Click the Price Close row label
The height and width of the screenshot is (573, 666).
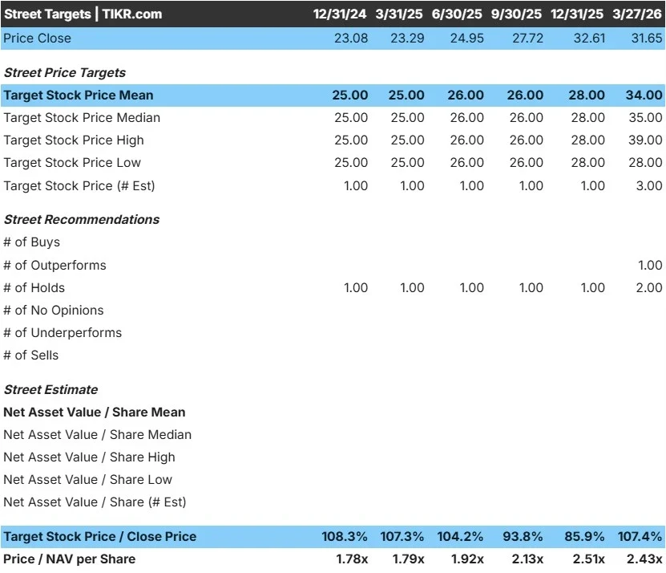[37, 39]
